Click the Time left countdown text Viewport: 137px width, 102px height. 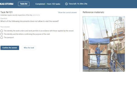coord(78,4)
